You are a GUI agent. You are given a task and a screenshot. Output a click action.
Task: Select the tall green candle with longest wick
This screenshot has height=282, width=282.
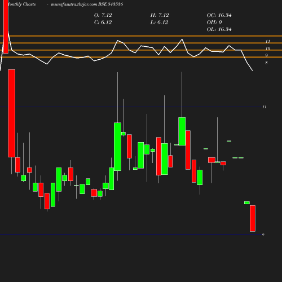point(117,147)
